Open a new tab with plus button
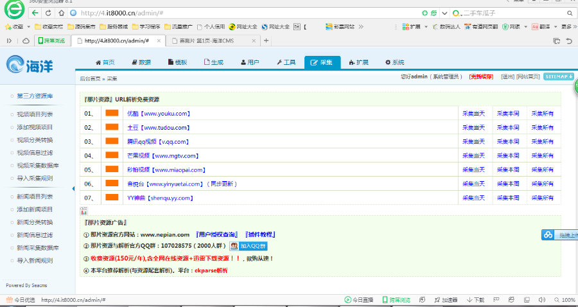 [x=266, y=40]
